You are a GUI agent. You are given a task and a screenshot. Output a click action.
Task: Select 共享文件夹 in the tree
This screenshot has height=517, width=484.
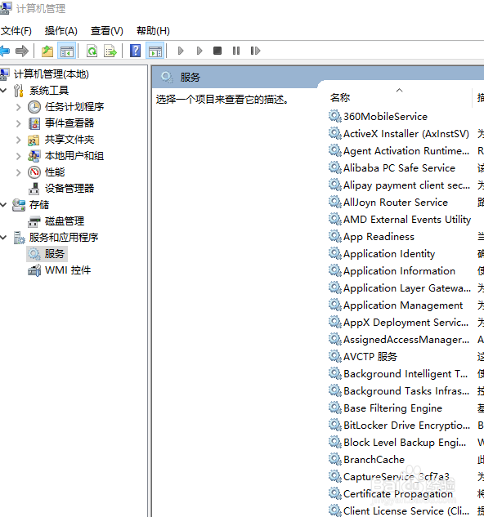(x=69, y=140)
